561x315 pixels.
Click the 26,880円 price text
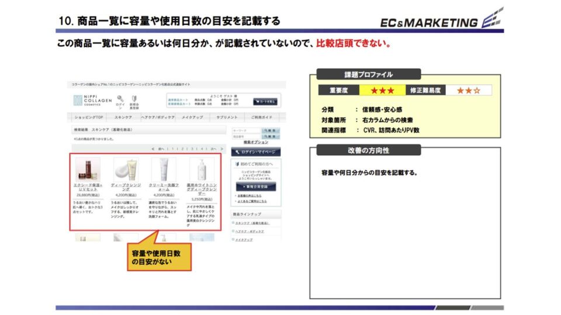[x=88, y=195]
